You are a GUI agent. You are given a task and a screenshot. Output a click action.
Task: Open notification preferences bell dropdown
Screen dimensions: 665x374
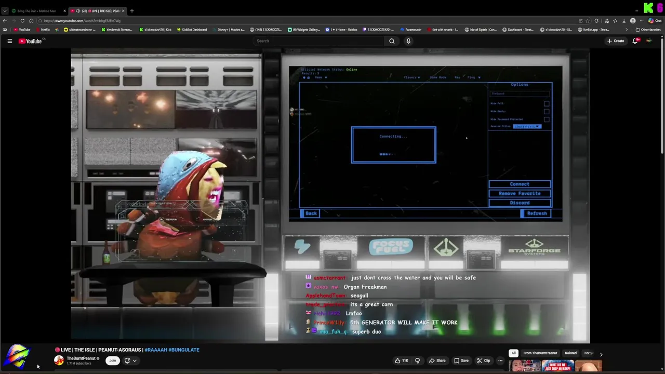tap(130, 360)
